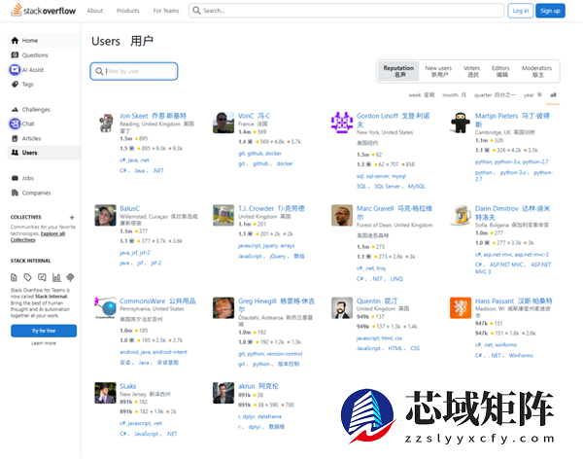Screen dimensions: 583x460
Task: Open akrun's profile link
Action: [x=258, y=386]
